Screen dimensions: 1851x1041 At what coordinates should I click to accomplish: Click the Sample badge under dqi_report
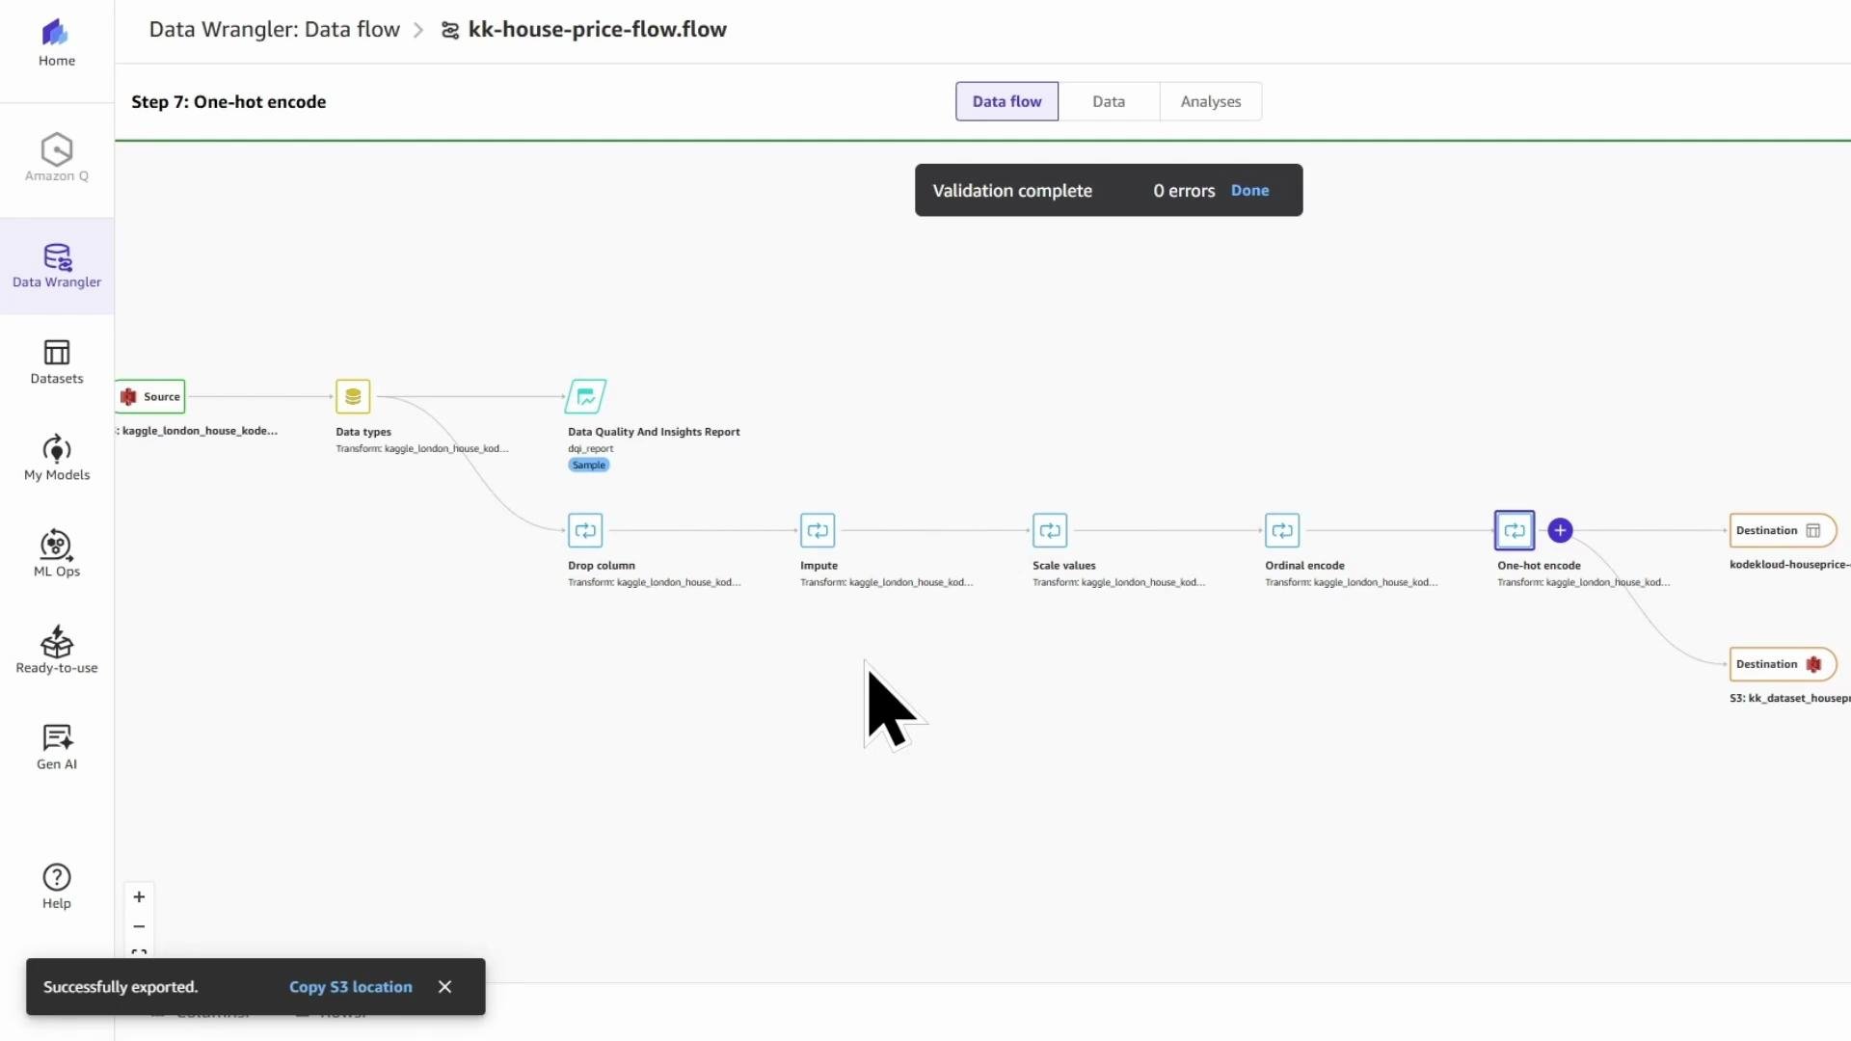(589, 465)
